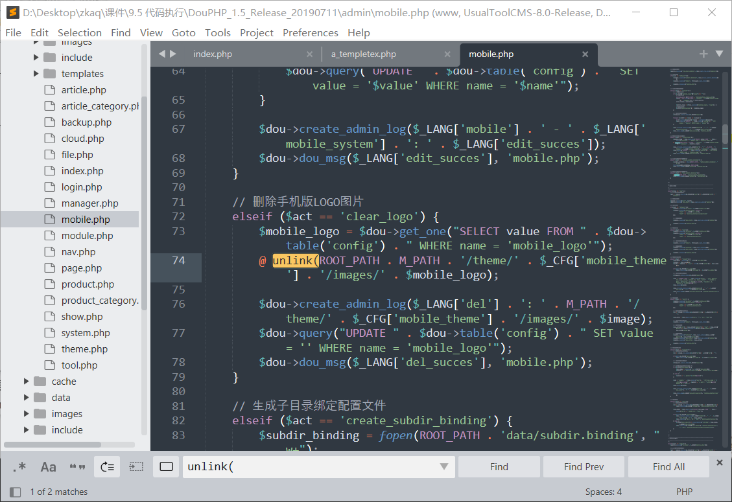732x502 pixels.
Task: Add a new tab with plus icon
Action: click(x=703, y=54)
